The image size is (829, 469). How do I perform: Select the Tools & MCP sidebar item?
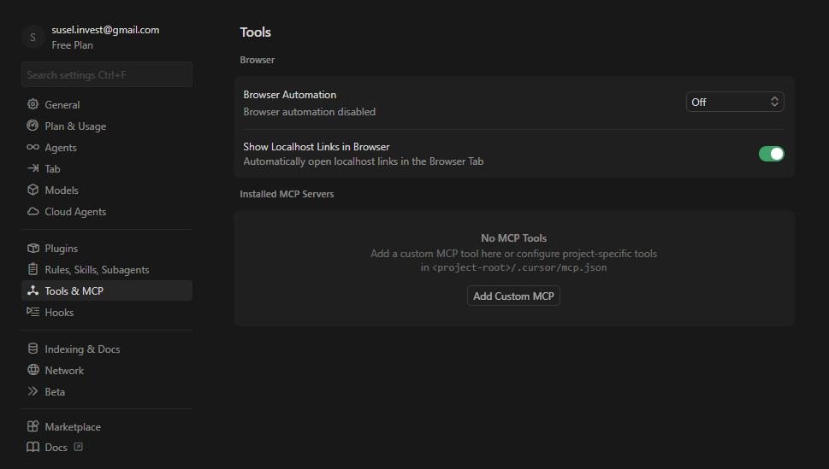tap(74, 290)
